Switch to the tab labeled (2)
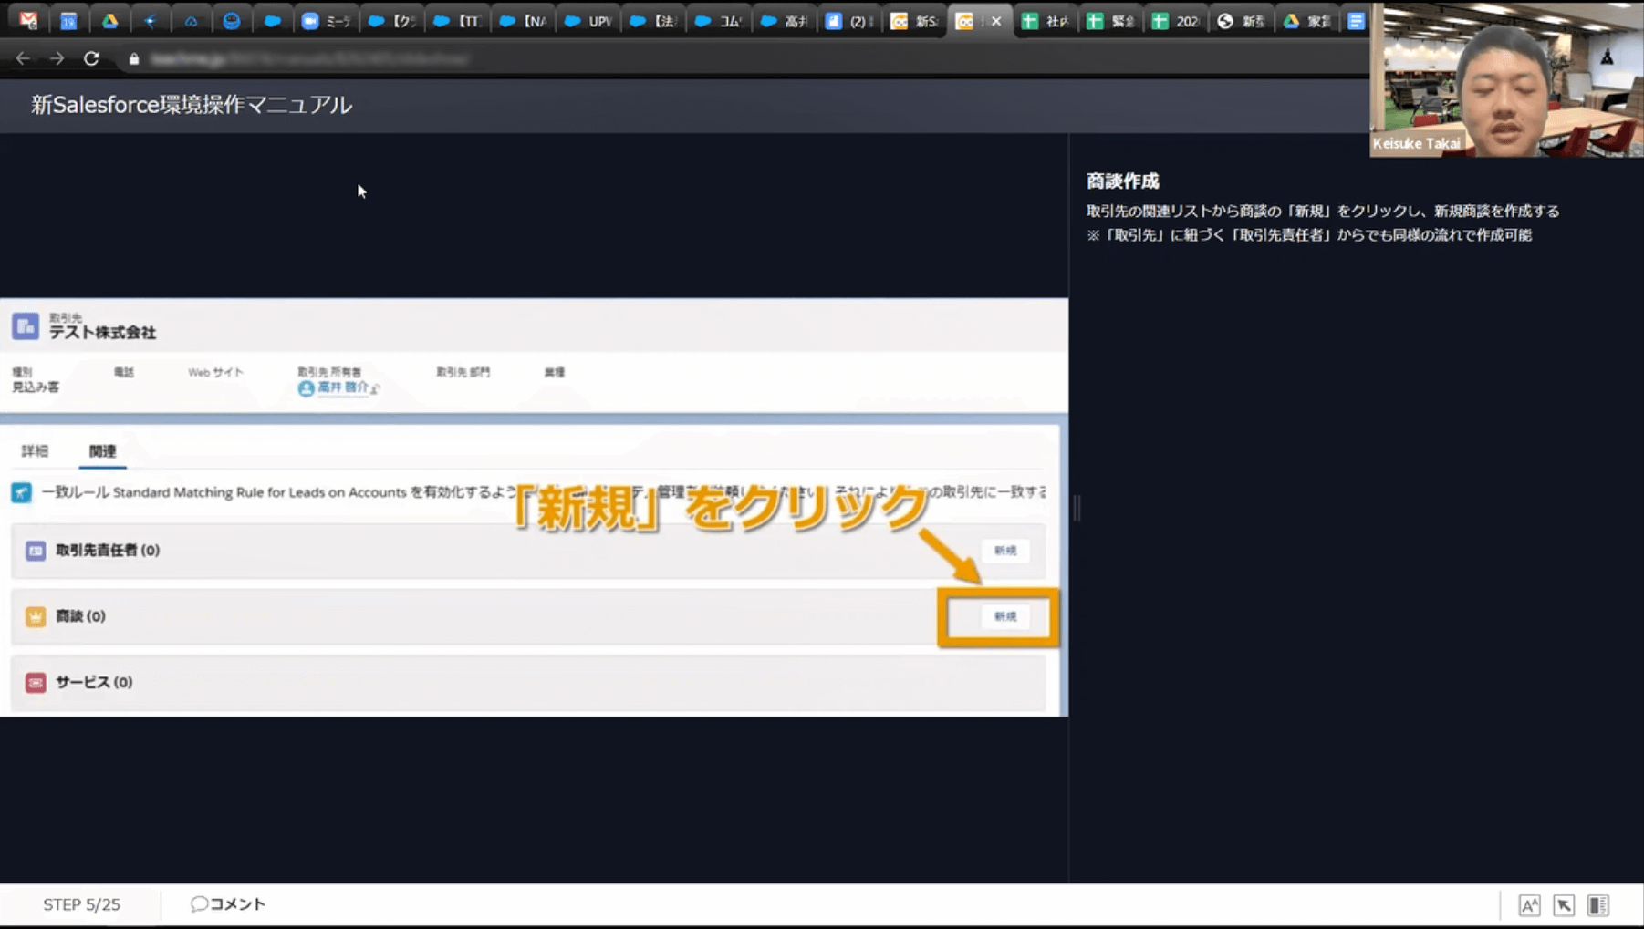Screen dimensions: 1644x929 pyautogui.click(x=848, y=20)
